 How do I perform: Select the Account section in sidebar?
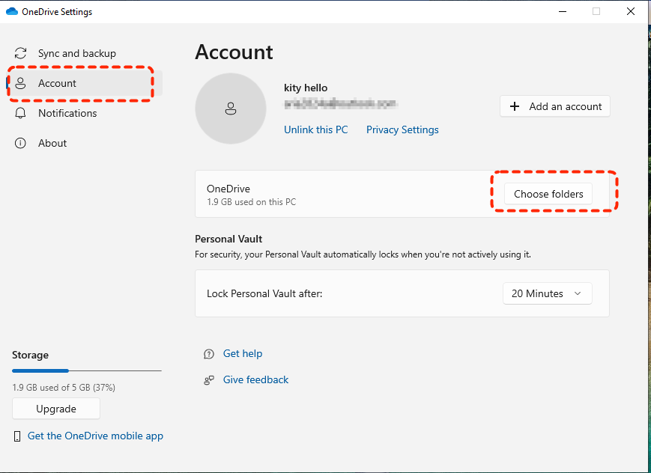pos(85,83)
